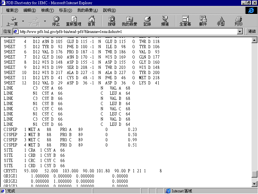Image resolution: width=258 pixels, height=194 pixels.
Task: Open the Search (搜尋) pane
Action: click(112, 21)
